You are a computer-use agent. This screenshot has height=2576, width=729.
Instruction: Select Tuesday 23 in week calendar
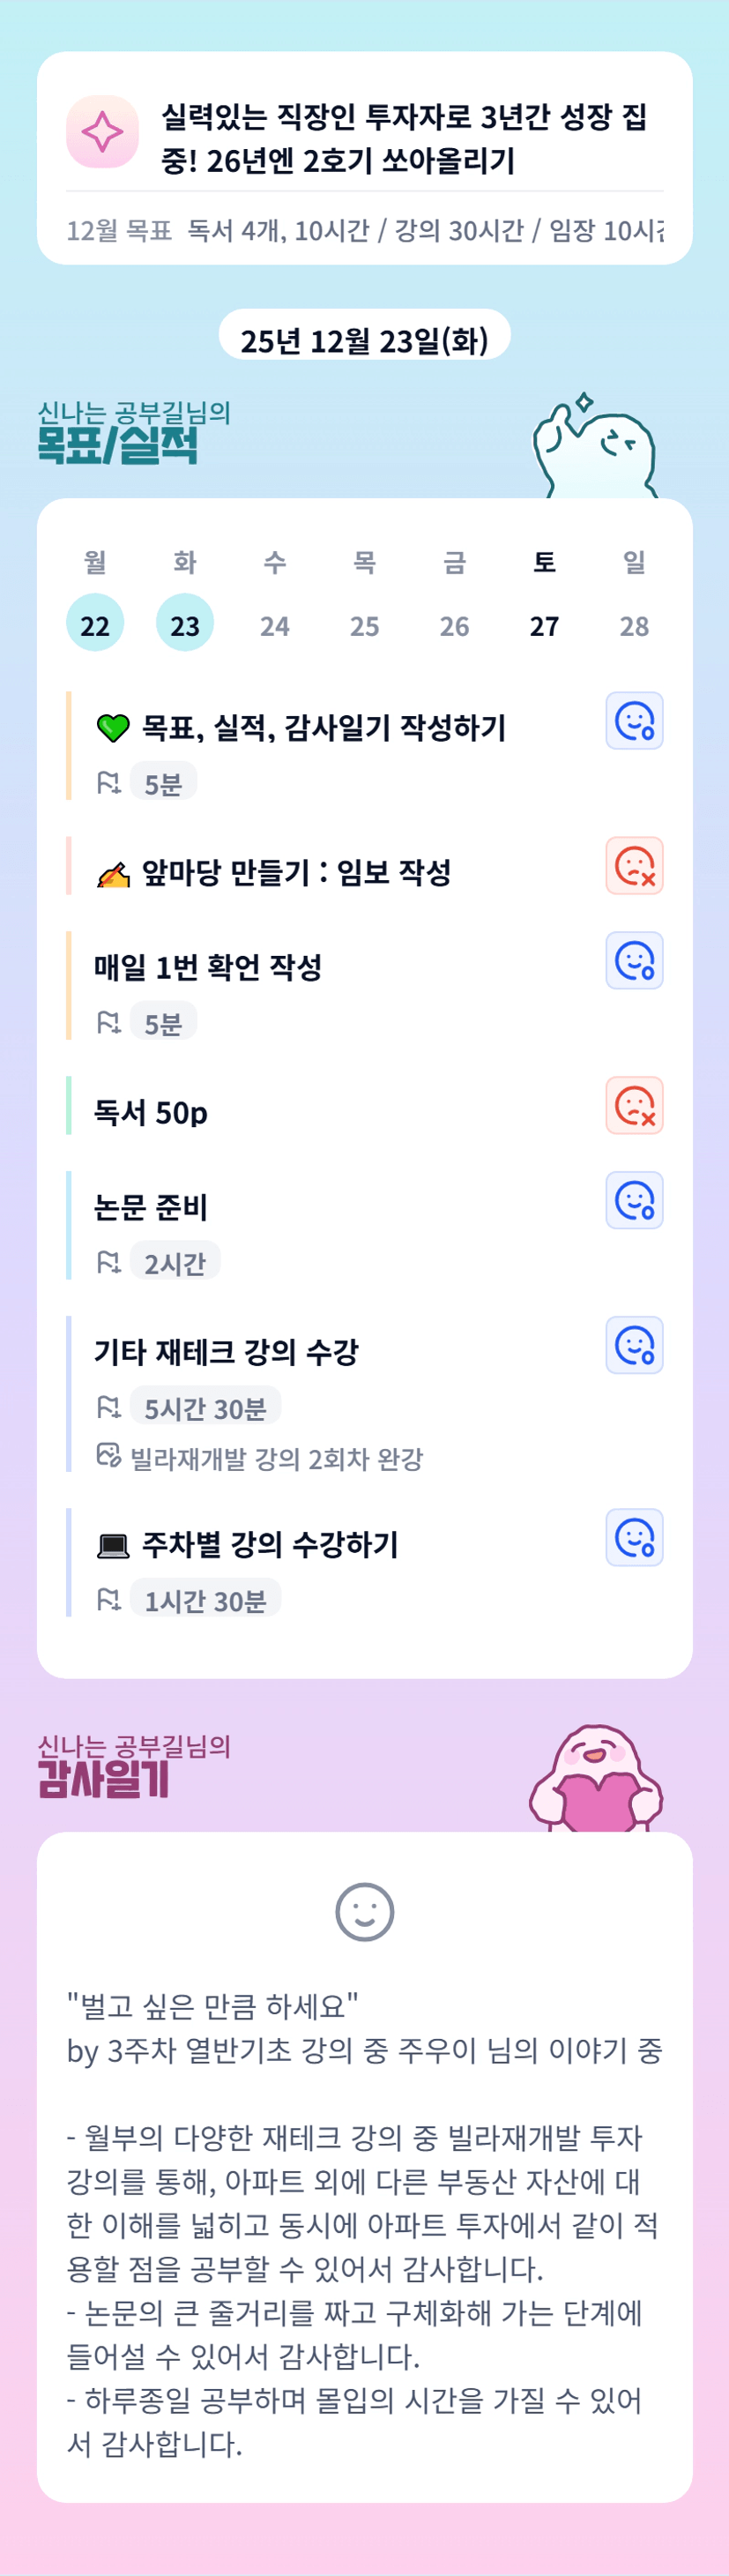tap(185, 624)
